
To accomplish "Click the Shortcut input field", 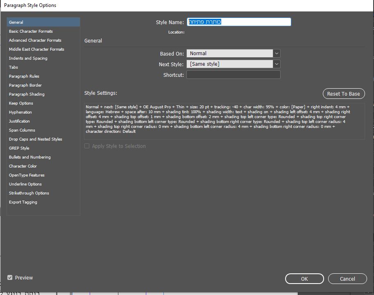I will [233, 75].
